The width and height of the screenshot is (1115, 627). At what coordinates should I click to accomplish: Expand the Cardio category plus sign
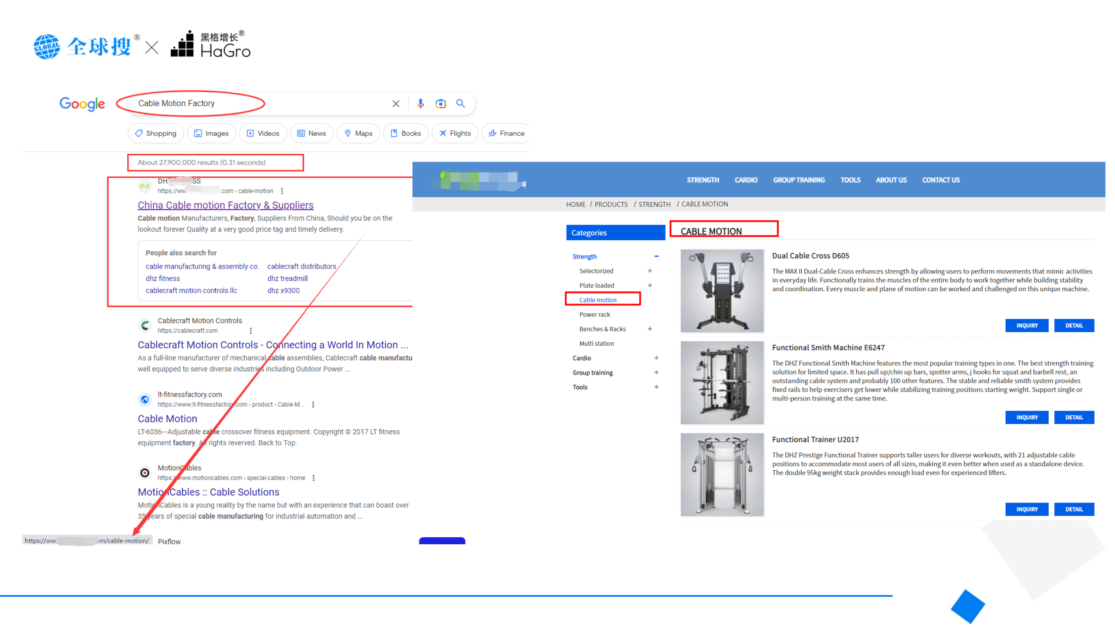click(x=656, y=357)
